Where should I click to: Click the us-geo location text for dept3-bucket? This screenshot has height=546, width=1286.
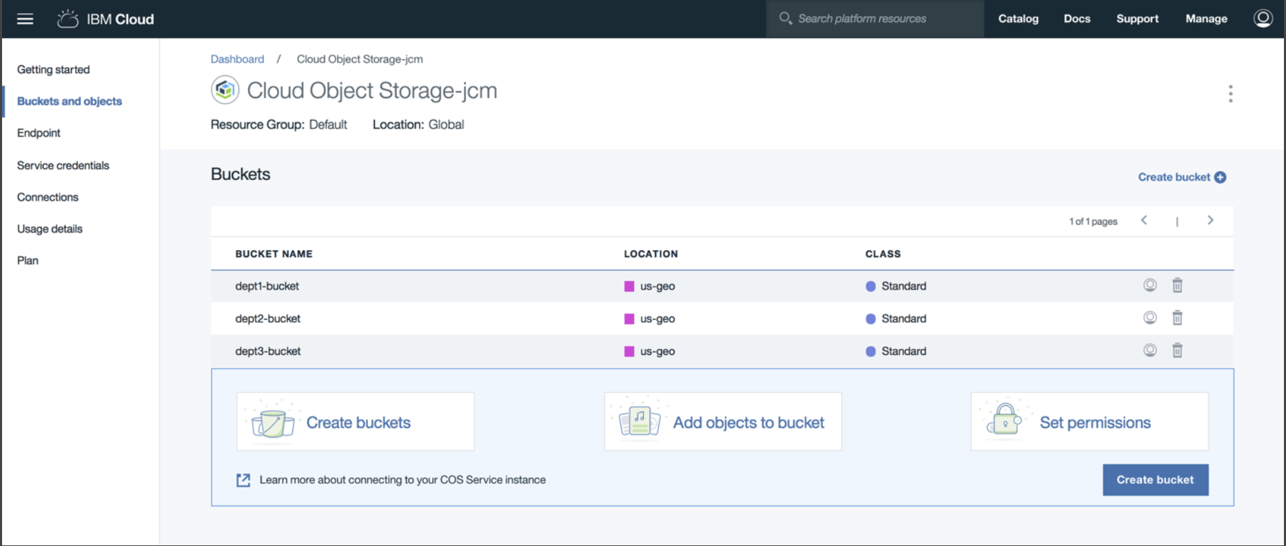pyautogui.click(x=657, y=352)
